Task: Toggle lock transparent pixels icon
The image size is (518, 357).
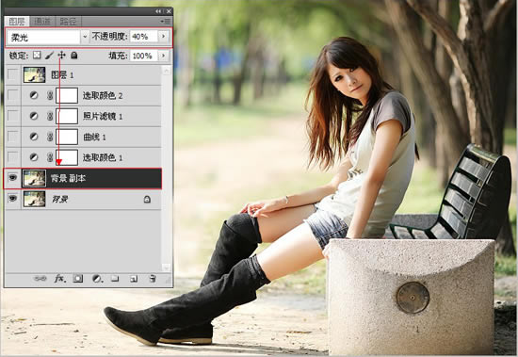Action: 37,56
